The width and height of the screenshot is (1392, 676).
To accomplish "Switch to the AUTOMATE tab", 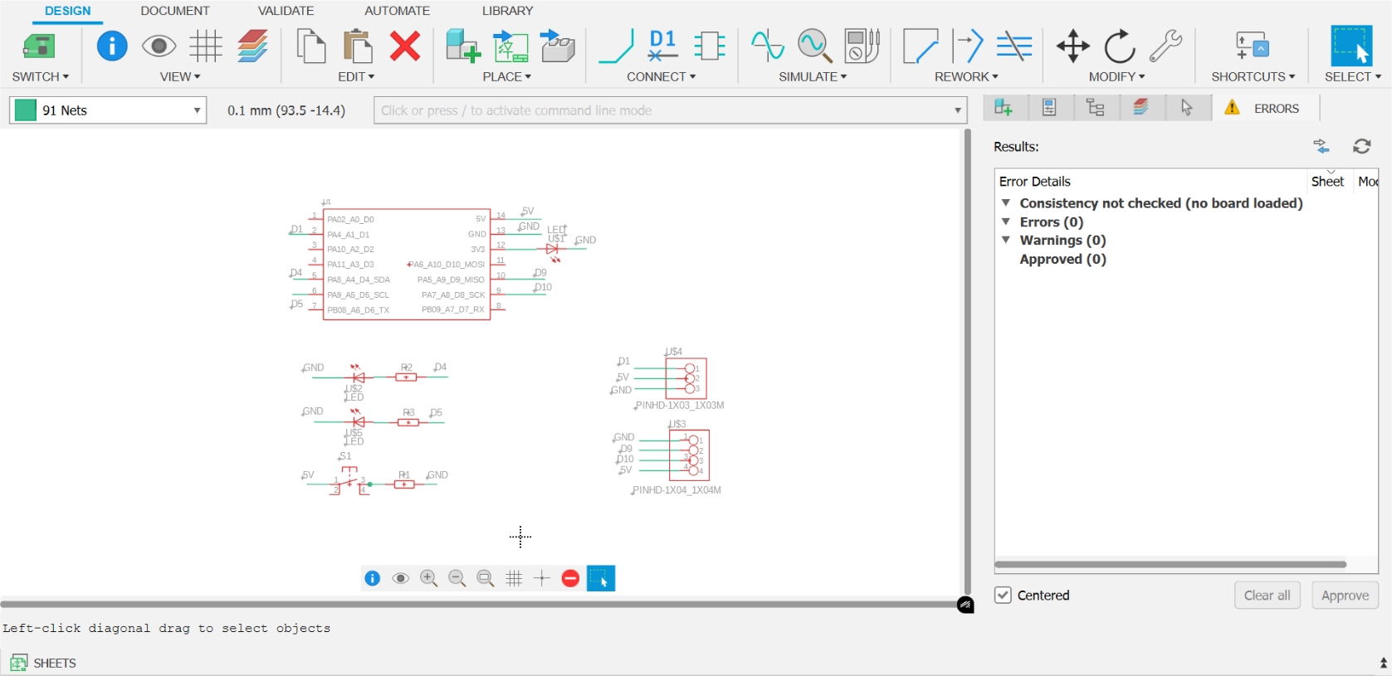I will (x=397, y=11).
